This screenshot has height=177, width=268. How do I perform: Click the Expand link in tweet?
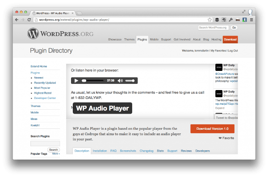[220, 108]
